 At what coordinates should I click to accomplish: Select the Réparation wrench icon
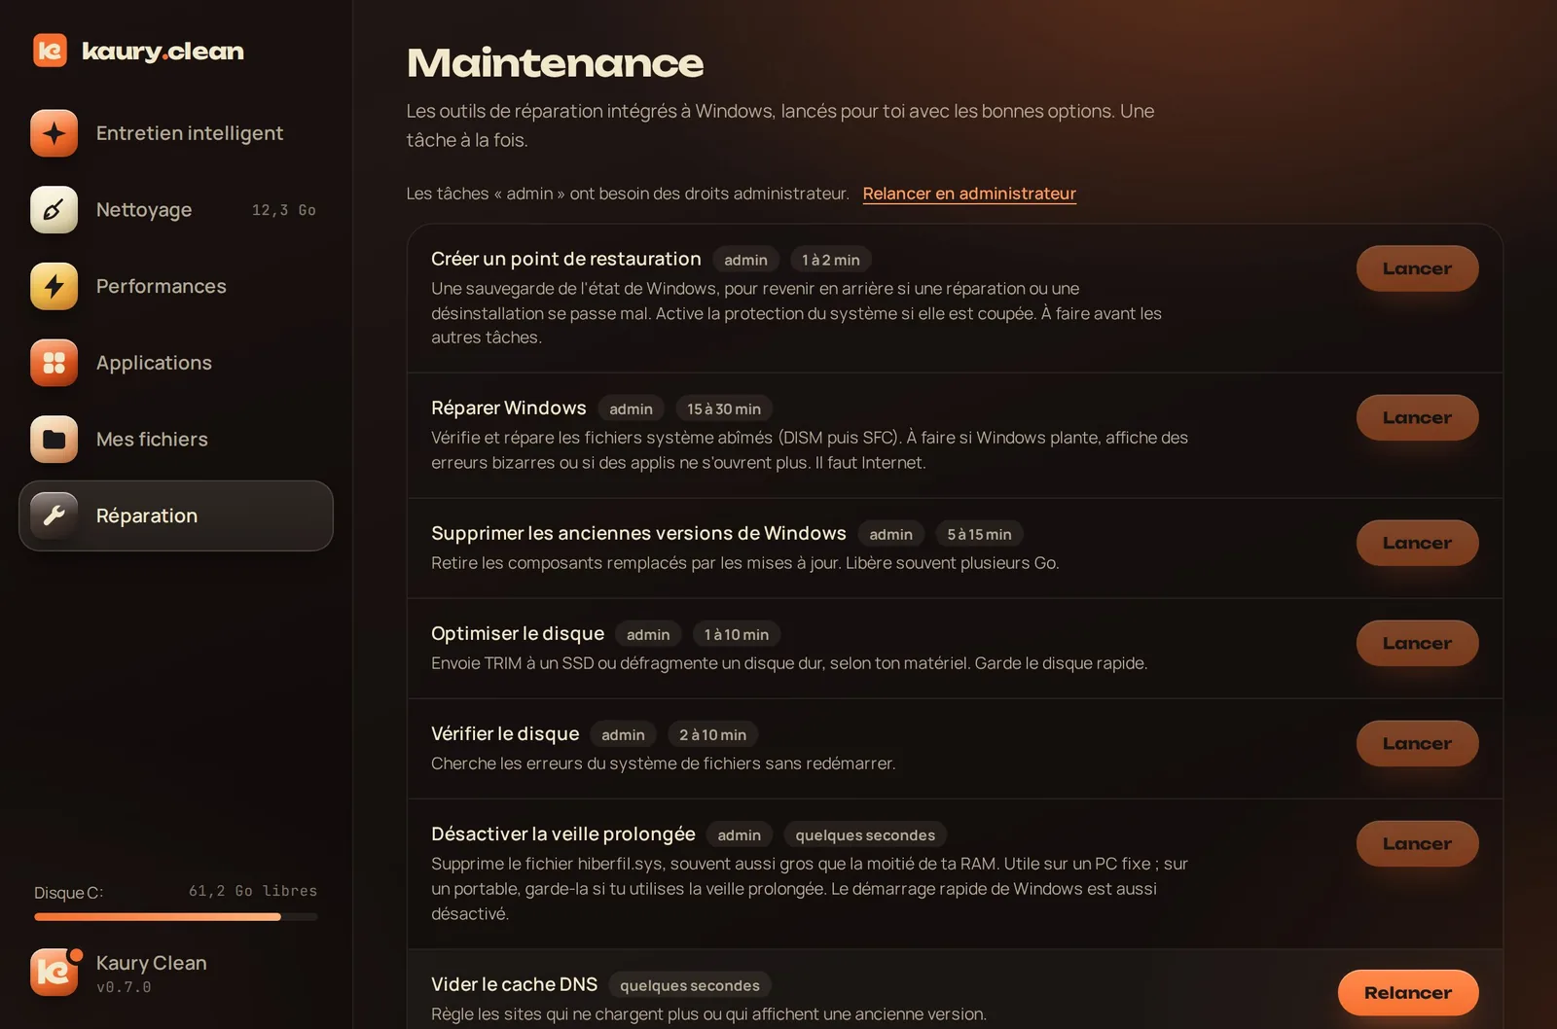tap(54, 515)
